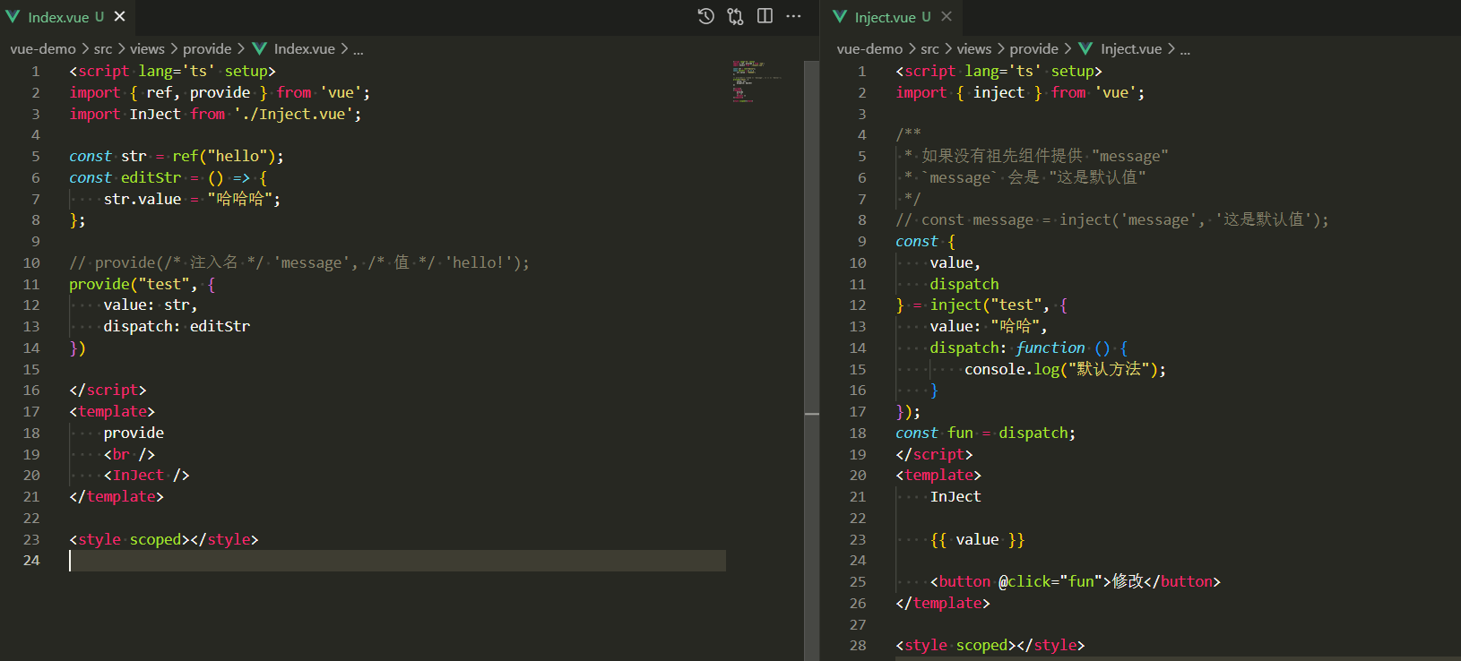
Task: Click the open changes compare icon
Action: pos(735,16)
